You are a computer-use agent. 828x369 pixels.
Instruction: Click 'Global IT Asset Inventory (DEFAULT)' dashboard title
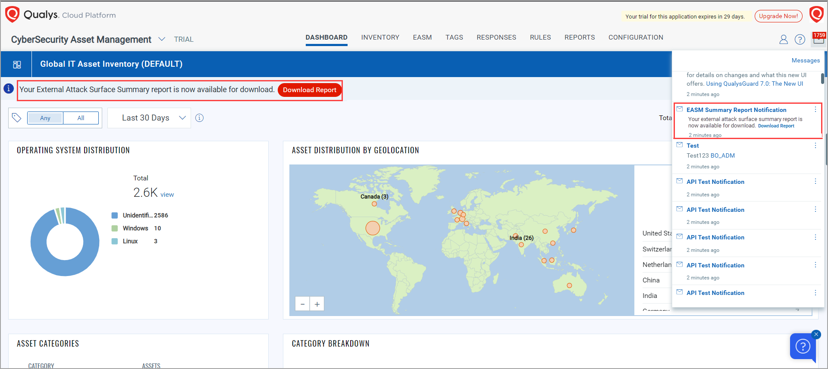[111, 64]
